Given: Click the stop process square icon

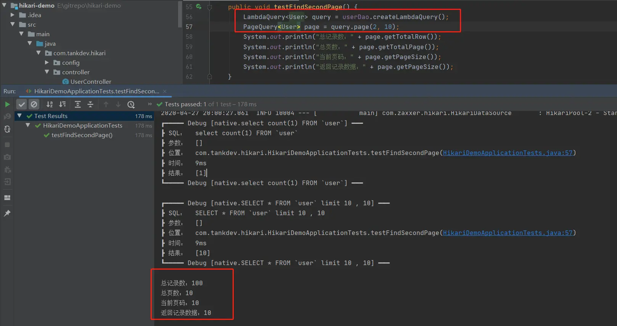Looking at the screenshot, I should click(x=7, y=145).
